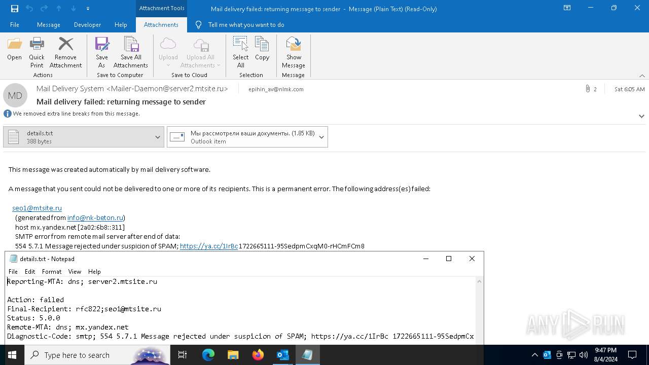Click the Windows Start button
Image resolution: width=649 pixels, height=365 pixels.
[12, 355]
